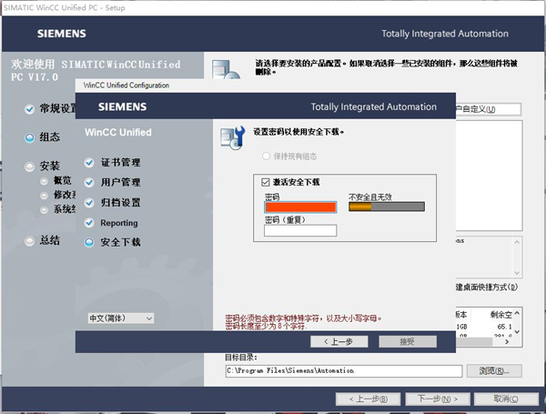Click the description box scroll down arrow
Image resolution: width=546 pixels, height=414 pixels.
pos(517,273)
